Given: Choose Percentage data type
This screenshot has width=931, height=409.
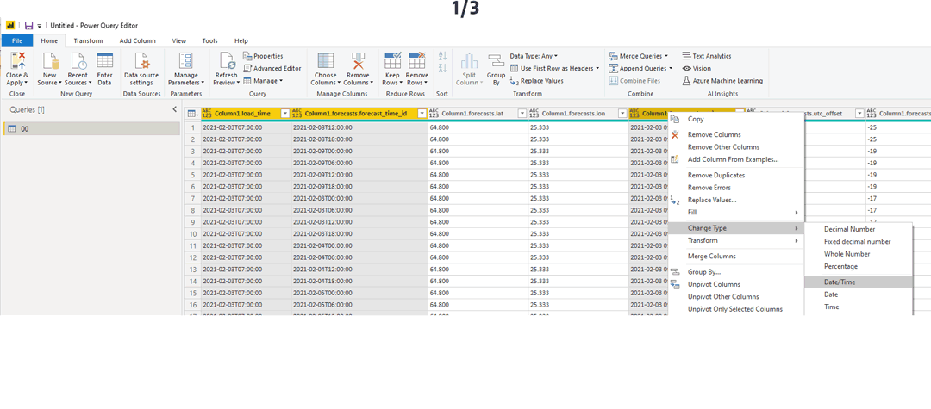Looking at the screenshot, I should click(x=858, y=266).
